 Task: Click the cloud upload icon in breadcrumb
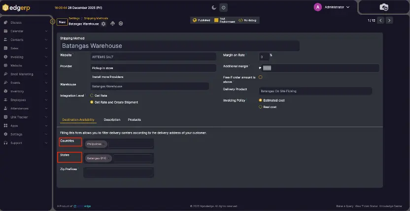point(112,24)
